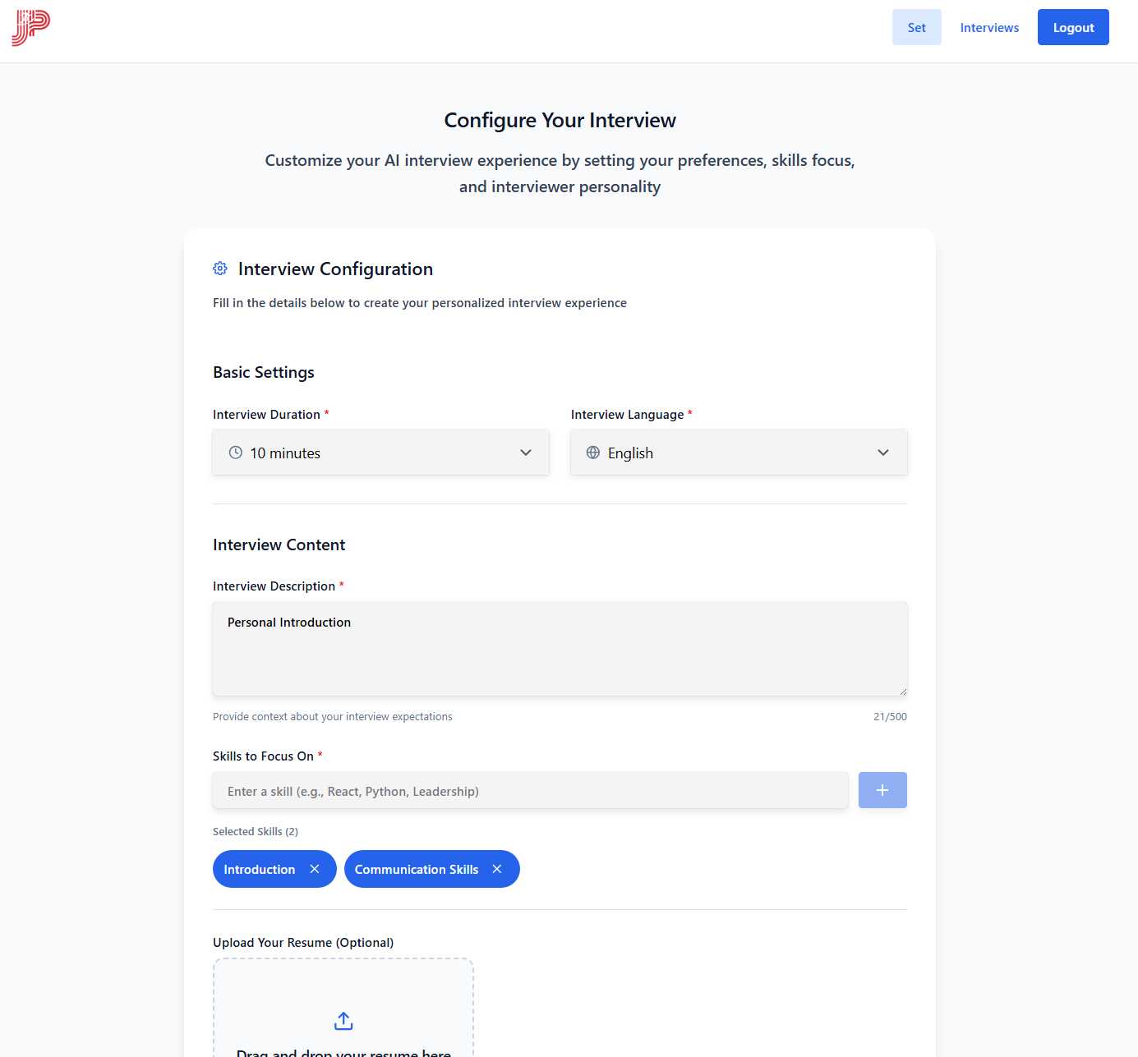Click the clock icon in duration field
1138x1057 pixels.
236,453
